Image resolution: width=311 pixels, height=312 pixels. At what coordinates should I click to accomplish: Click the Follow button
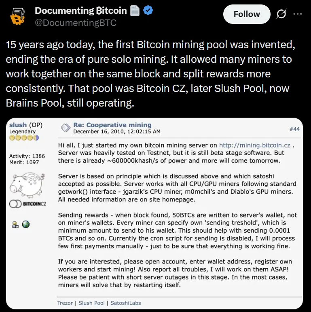coord(247,14)
